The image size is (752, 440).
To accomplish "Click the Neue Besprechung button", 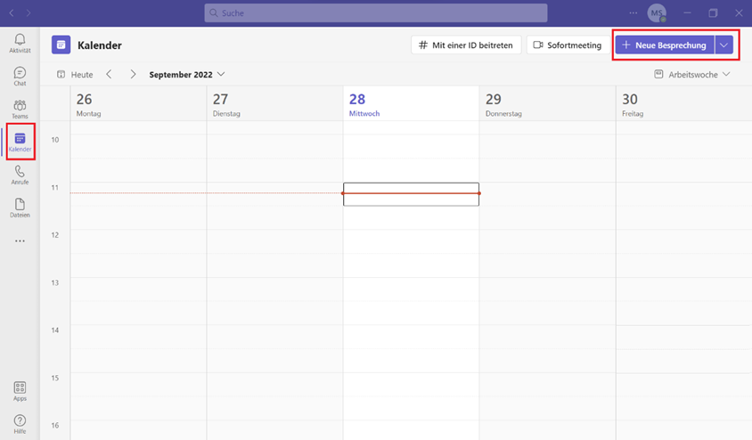I will (x=665, y=45).
